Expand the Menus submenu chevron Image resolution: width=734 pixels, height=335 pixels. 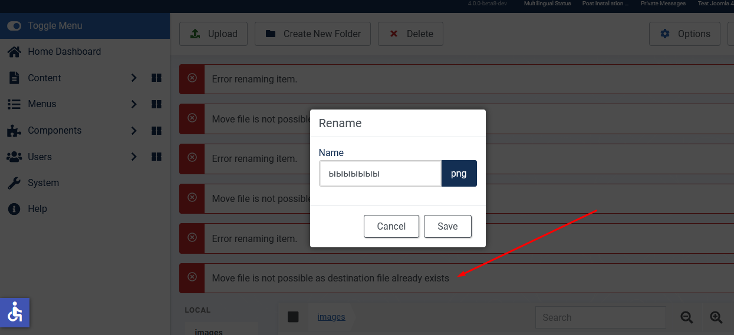(x=134, y=104)
